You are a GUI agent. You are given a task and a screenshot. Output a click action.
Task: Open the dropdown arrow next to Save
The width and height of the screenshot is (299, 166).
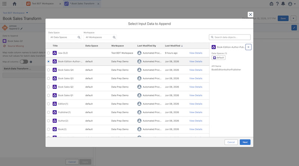click(x=293, y=19)
